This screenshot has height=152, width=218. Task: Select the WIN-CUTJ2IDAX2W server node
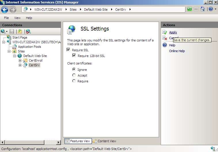[37, 42]
